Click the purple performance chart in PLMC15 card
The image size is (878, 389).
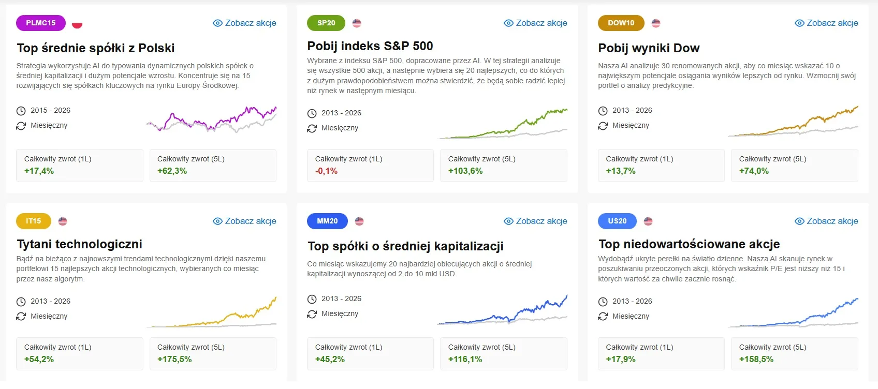pos(211,119)
